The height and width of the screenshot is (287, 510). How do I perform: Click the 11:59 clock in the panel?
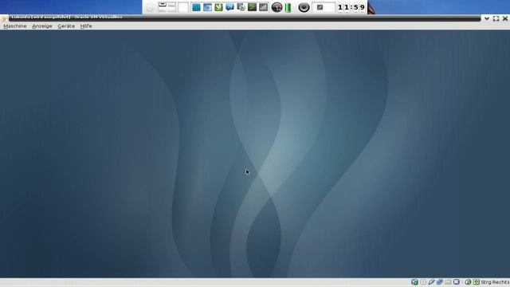(x=351, y=7)
